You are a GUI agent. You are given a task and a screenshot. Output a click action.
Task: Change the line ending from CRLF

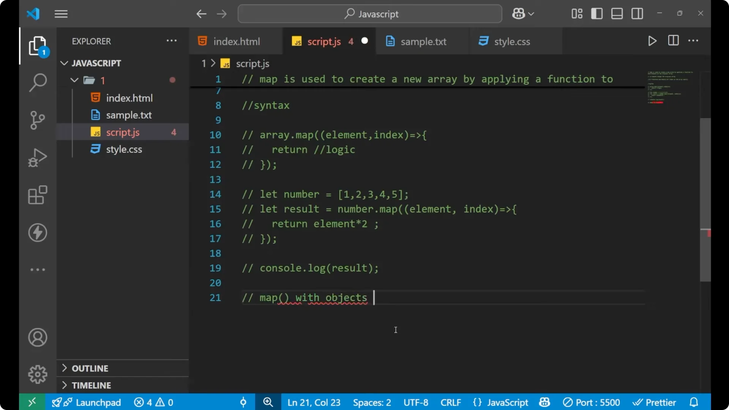(x=451, y=402)
